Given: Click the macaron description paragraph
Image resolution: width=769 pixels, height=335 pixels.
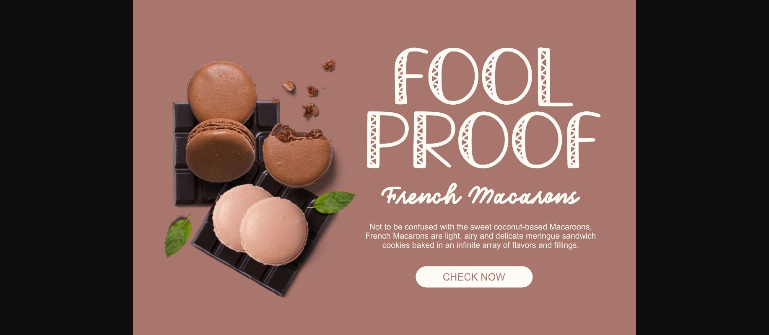Looking at the screenshot, I should [x=481, y=236].
